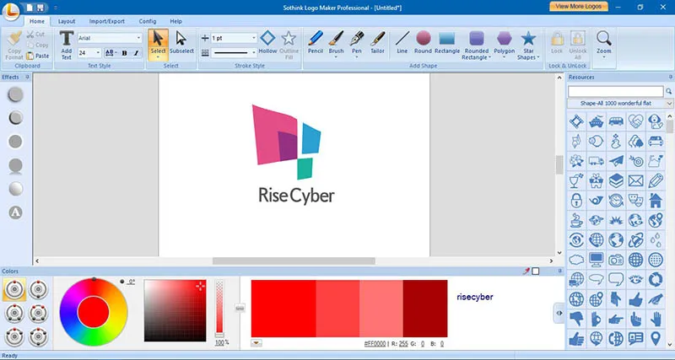675x360 pixels.
Task: Toggle italic text formatting
Action: point(135,53)
